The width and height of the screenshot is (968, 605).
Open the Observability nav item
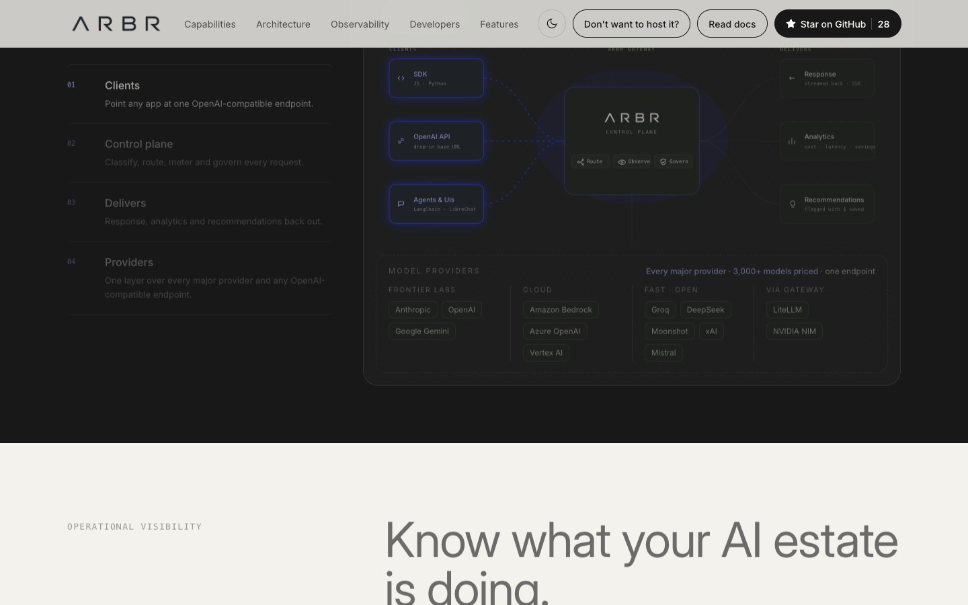(x=360, y=24)
